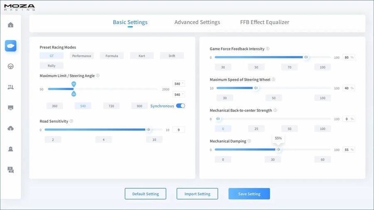Select the Drift preset mode
This screenshot has height=210, width=374.
(172, 56)
